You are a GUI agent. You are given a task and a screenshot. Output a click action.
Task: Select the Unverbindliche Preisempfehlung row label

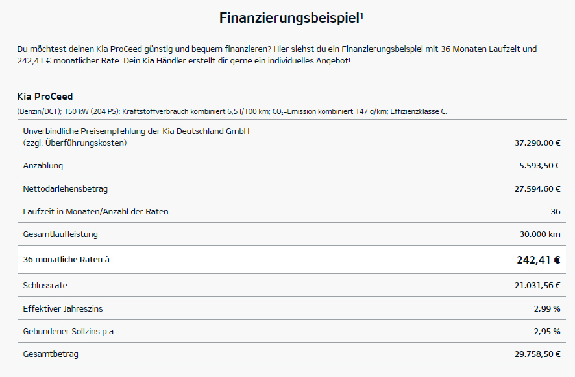136,137
